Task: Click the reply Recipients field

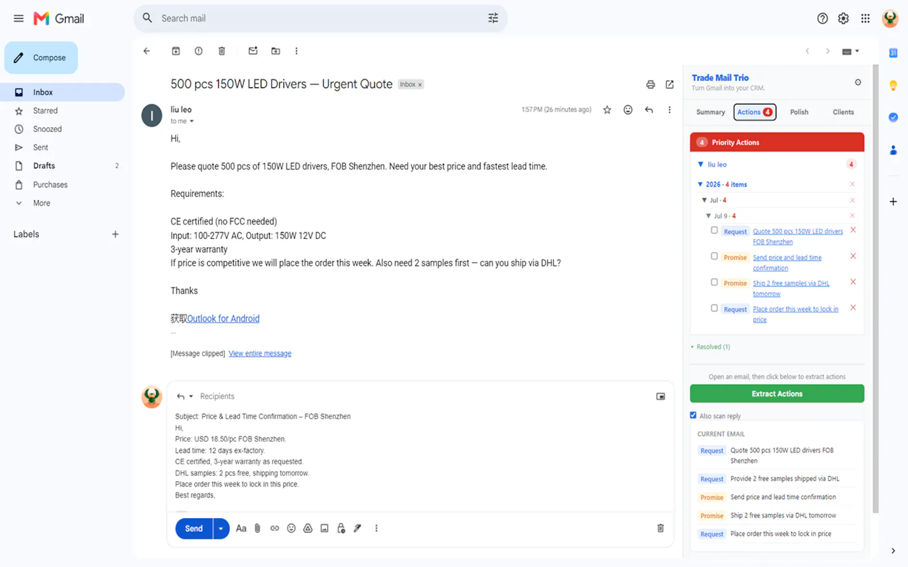Action: pyautogui.click(x=217, y=396)
